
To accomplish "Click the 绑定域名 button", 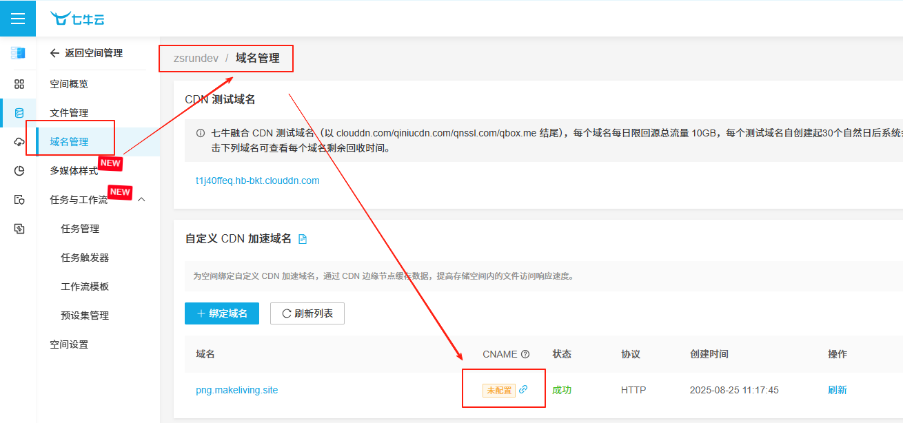I will coord(221,313).
